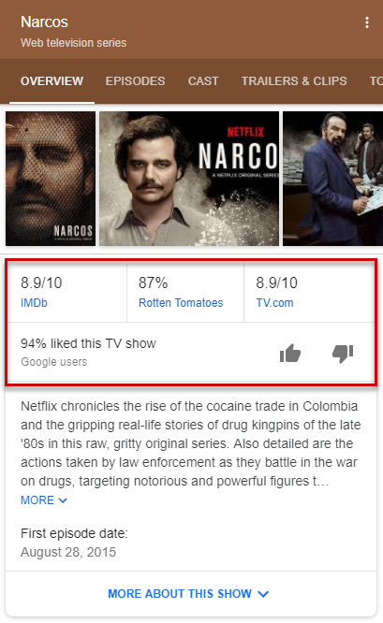Click the thumbs up icon
Screen dimensions: 383x623
pos(290,353)
